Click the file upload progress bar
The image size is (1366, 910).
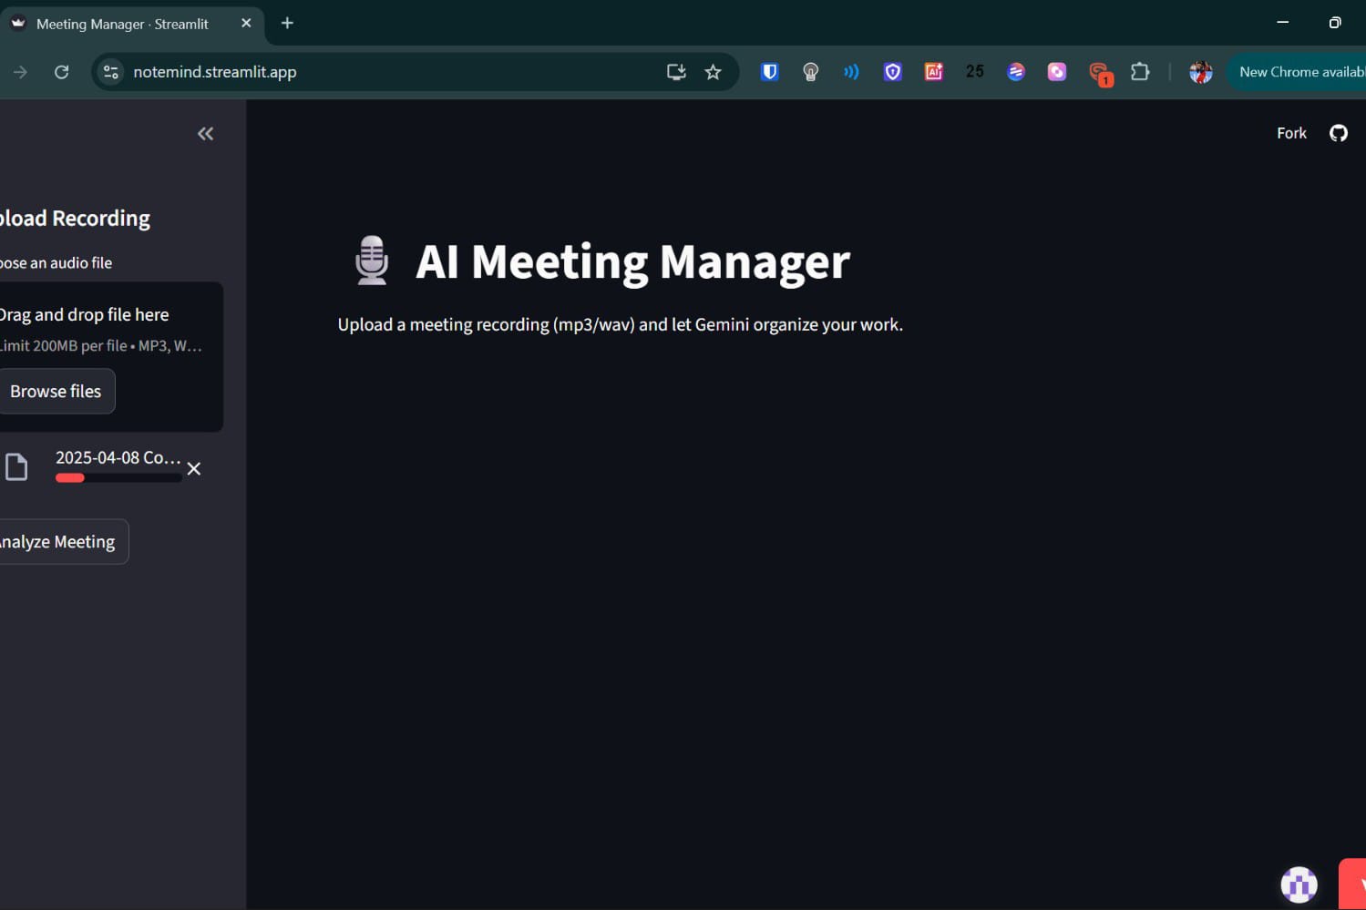[118, 478]
